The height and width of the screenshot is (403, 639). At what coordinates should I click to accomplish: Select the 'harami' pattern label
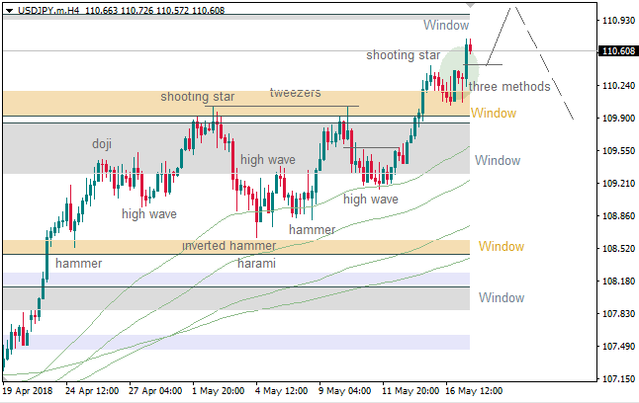256,264
